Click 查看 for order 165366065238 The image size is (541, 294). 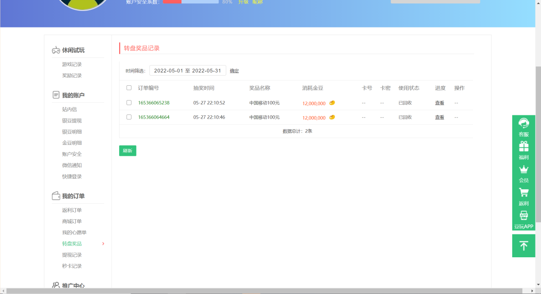[x=440, y=103]
